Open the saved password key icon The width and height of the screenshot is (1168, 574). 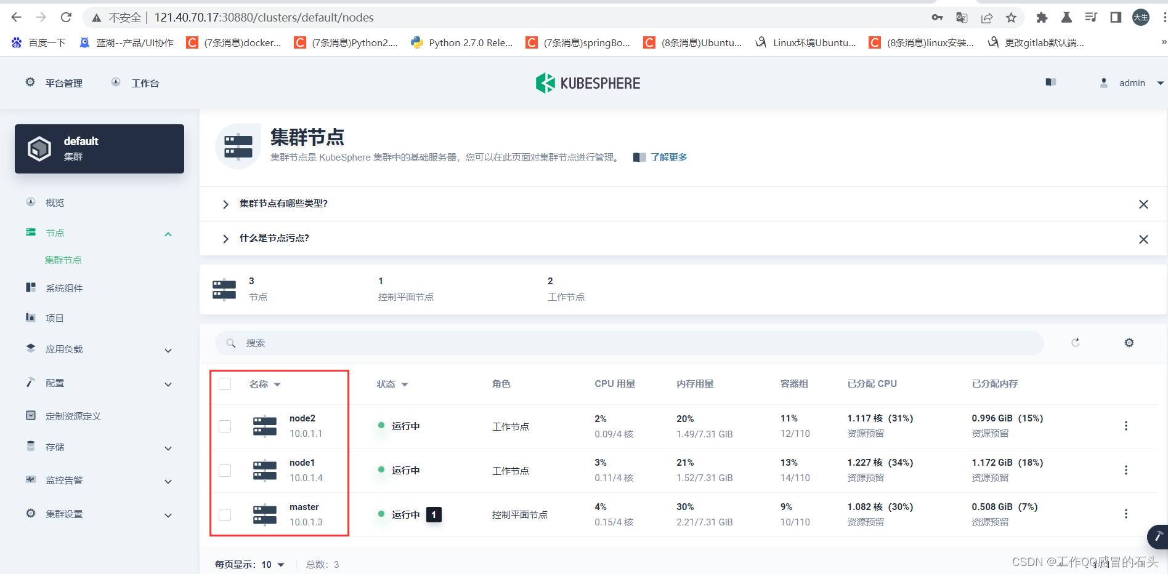[937, 18]
